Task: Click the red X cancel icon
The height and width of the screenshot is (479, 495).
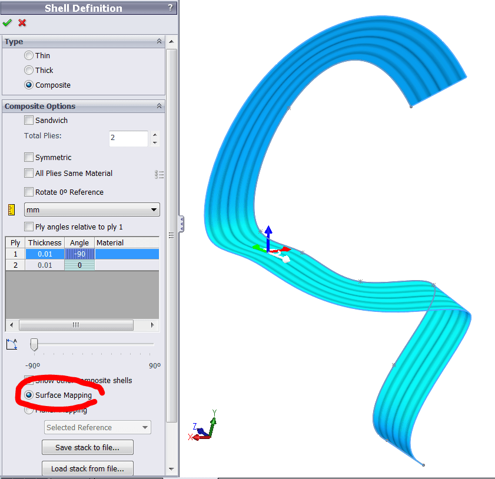Action: pos(22,23)
